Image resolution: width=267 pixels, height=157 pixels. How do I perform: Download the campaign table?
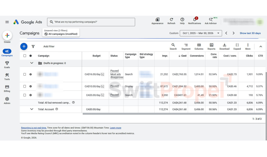pos(224,47)
